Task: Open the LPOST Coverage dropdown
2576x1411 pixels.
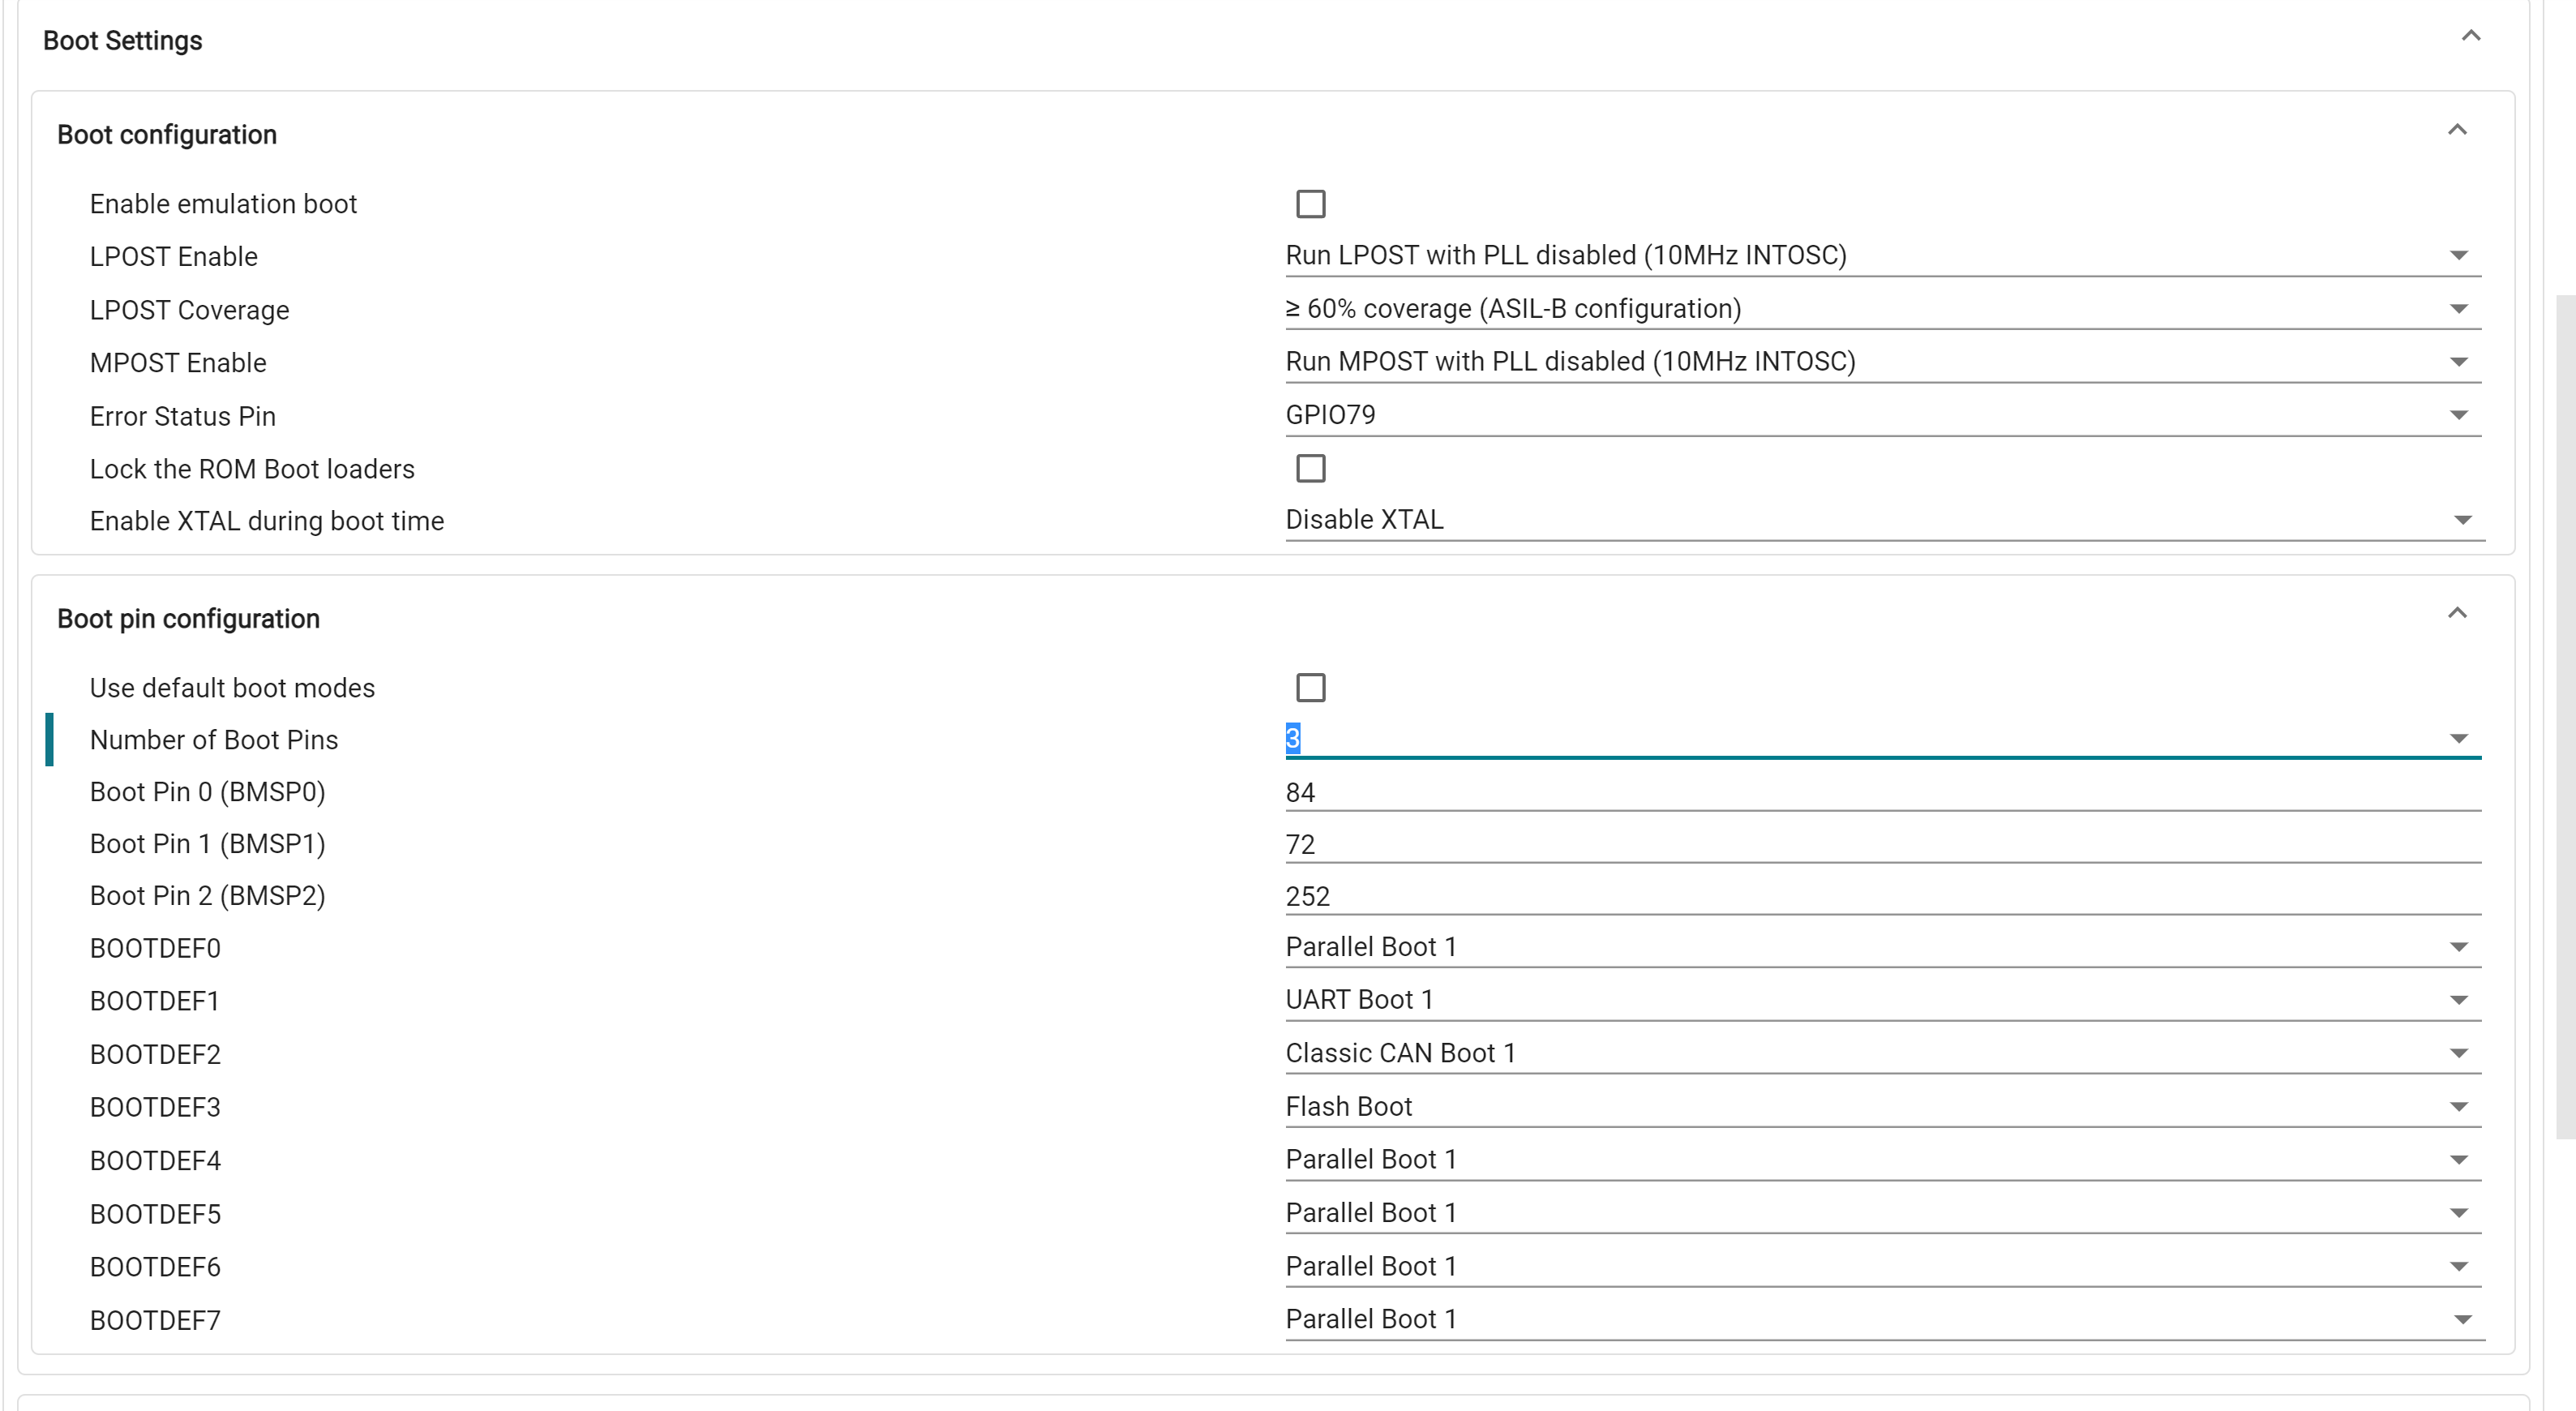Action: (2461, 309)
